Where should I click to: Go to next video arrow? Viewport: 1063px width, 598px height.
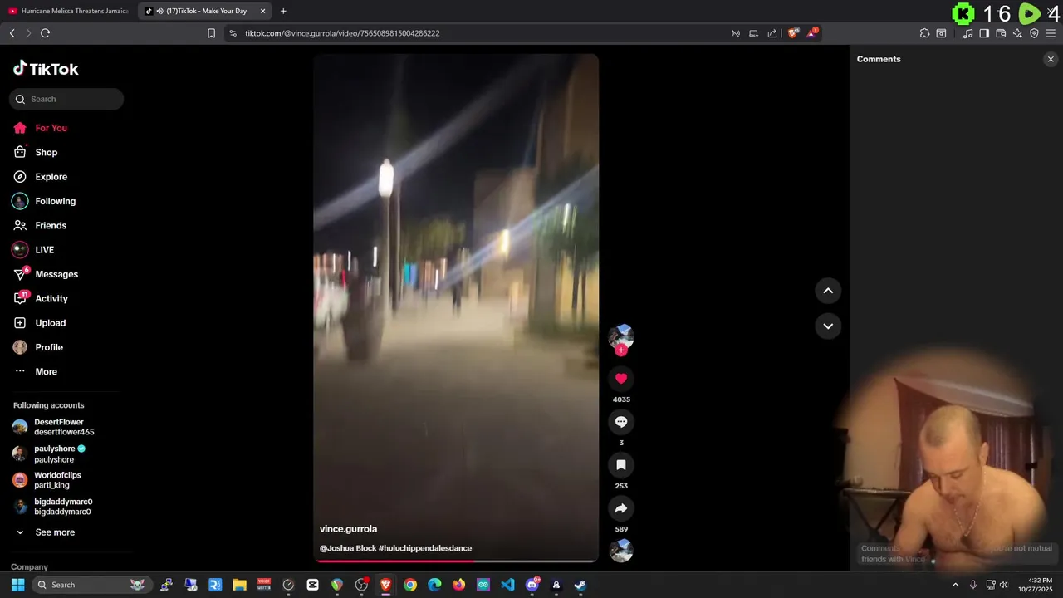pyautogui.click(x=828, y=326)
